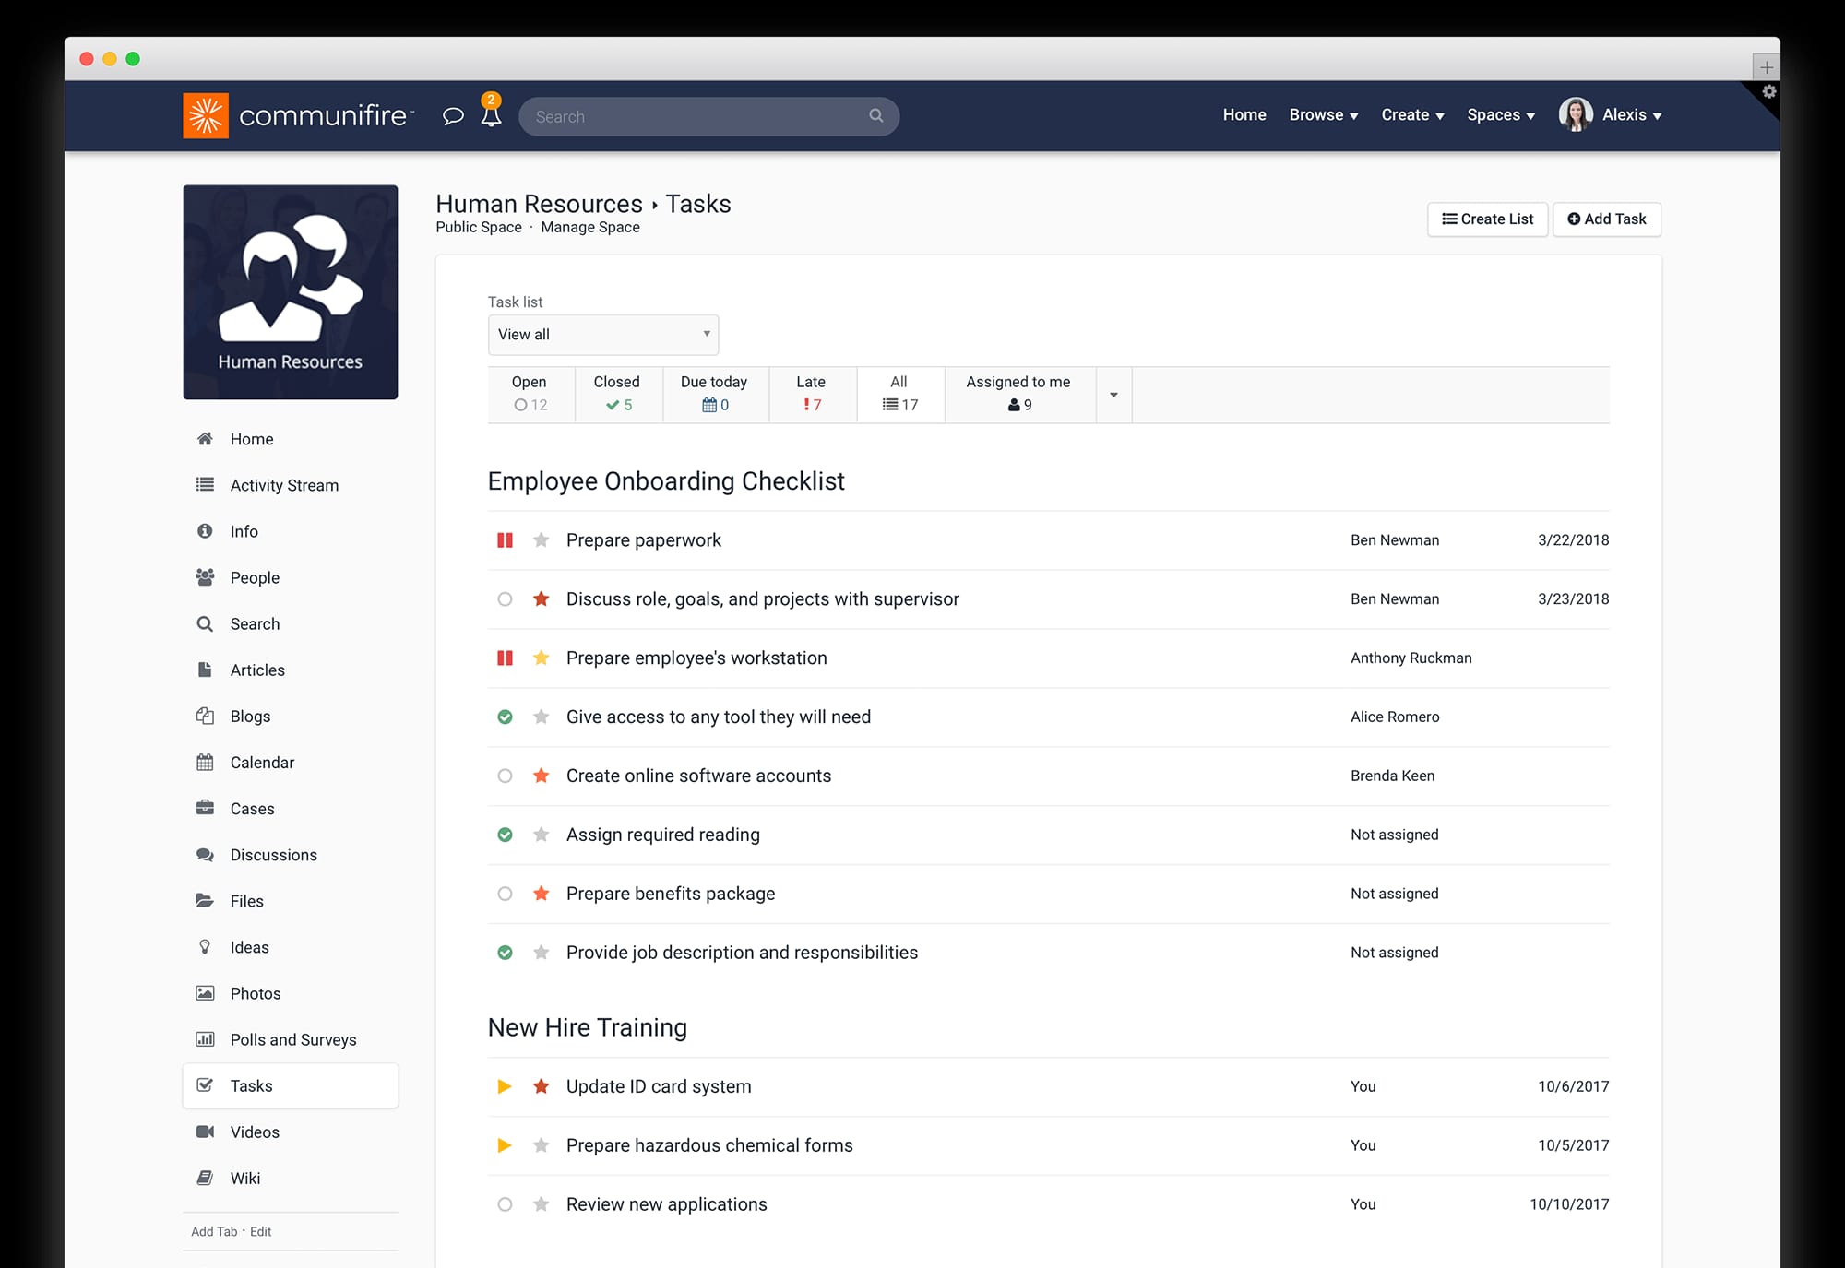Click the Add Task button
1845x1268 pixels.
tap(1607, 219)
